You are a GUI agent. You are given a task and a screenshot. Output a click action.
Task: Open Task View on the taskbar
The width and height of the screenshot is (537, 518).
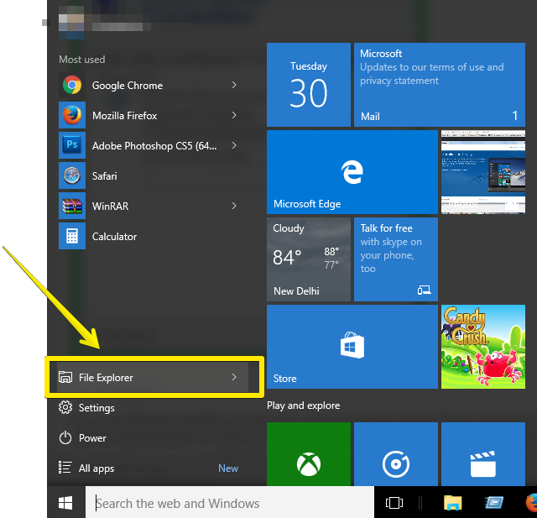(394, 503)
